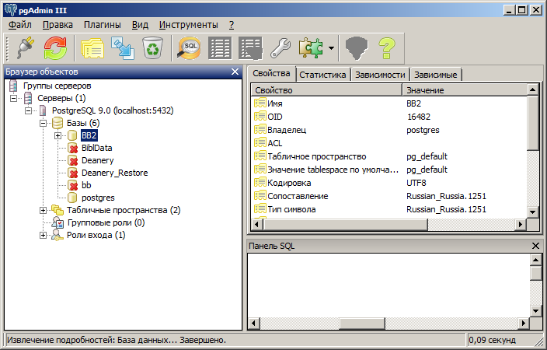The image size is (547, 350).
Task: Switch to the Зависимости tab
Action: tap(380, 75)
